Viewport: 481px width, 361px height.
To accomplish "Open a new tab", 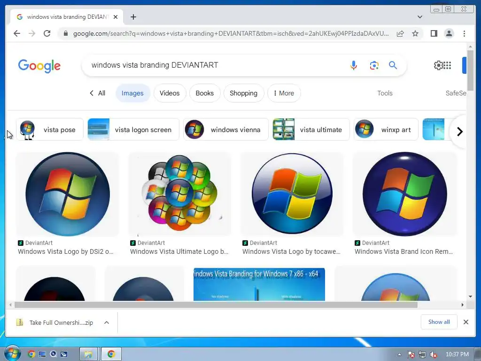I will [133, 17].
